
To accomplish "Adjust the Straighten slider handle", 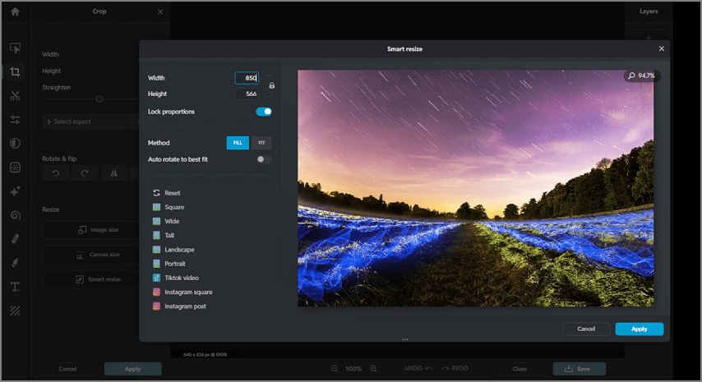I will click(x=99, y=99).
